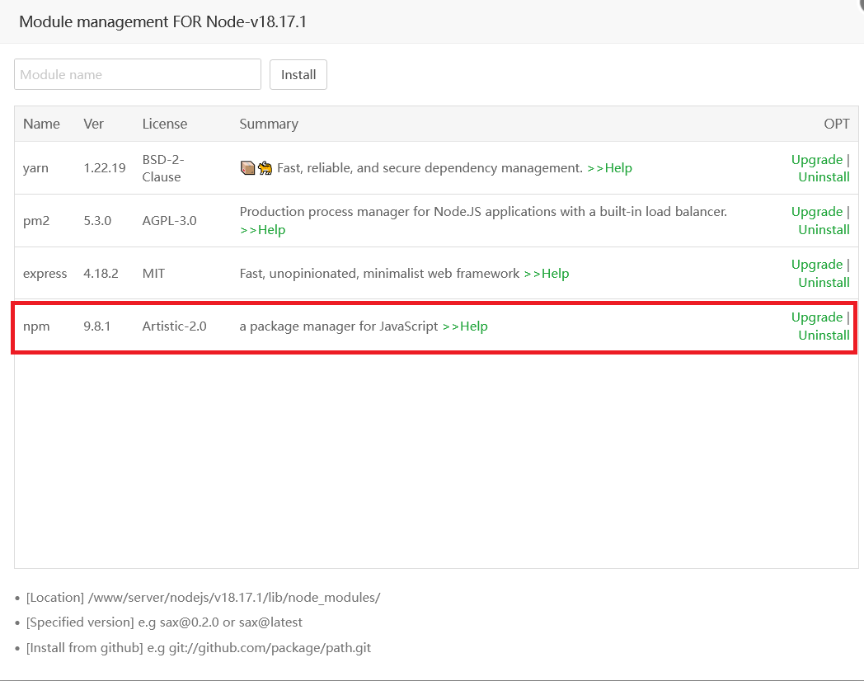Image resolution: width=864 pixels, height=681 pixels.
Task: Select the pm2 name cell
Action: pyautogui.click(x=36, y=221)
